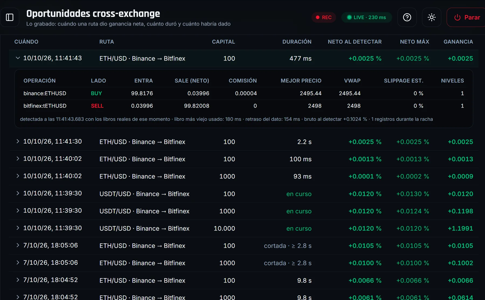
Task: Expand the 11:39:30 USDT/USD capital 1000 row
Action: click(x=18, y=210)
